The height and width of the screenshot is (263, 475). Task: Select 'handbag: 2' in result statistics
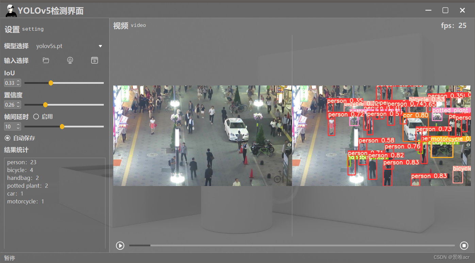23,178
